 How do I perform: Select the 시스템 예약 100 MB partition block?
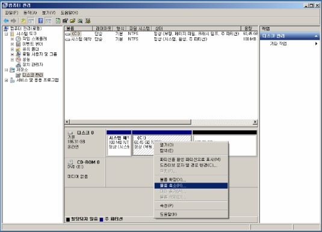pyautogui.click(x=119, y=143)
